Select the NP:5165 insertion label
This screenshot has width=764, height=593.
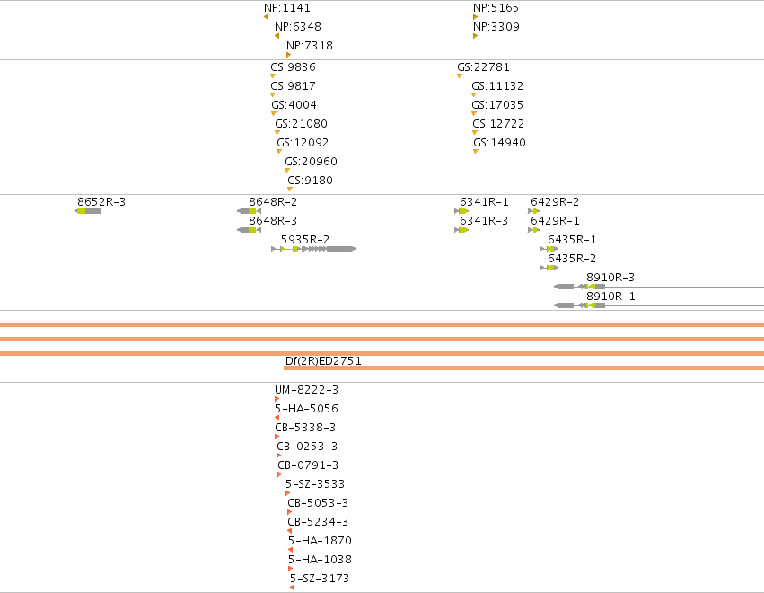496,8
